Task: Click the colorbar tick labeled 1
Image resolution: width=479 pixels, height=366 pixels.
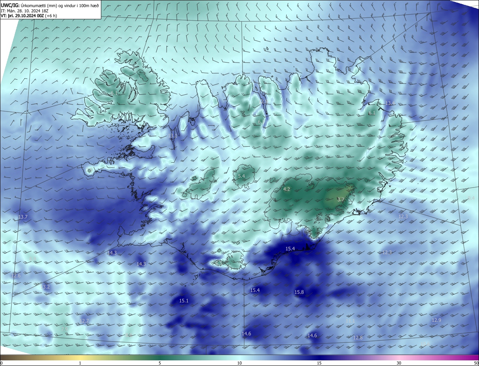Action: pyautogui.click(x=80, y=363)
